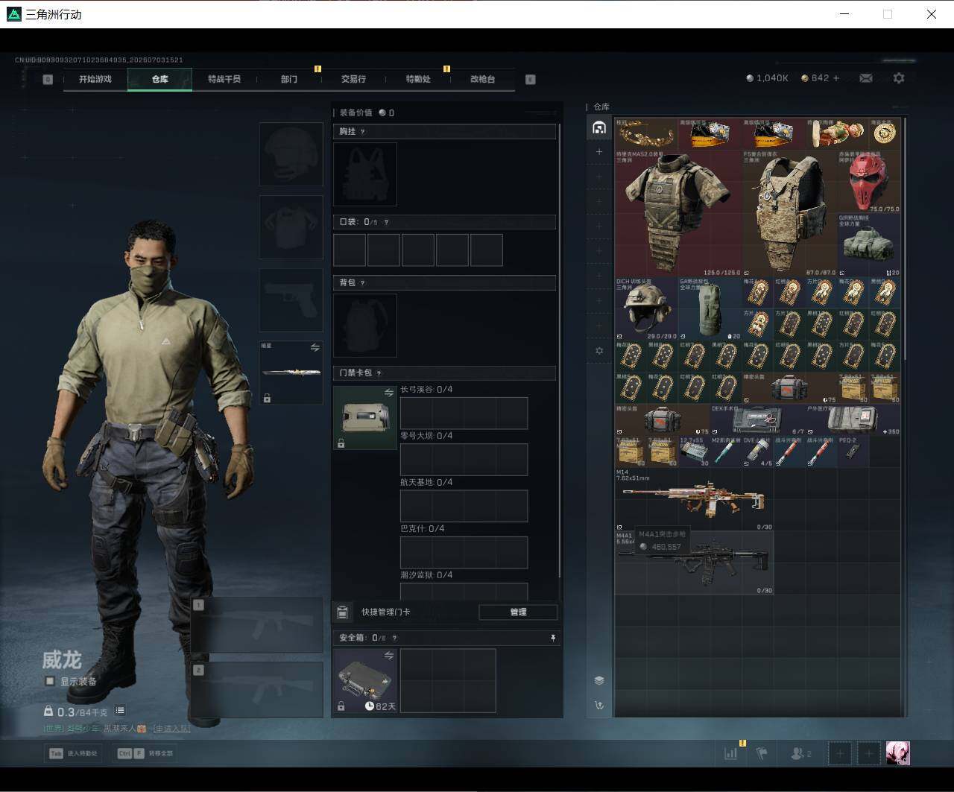Screen dimensions: 954x792
Task: Select the DEX手术包 surgical kit item
Action: pos(758,420)
